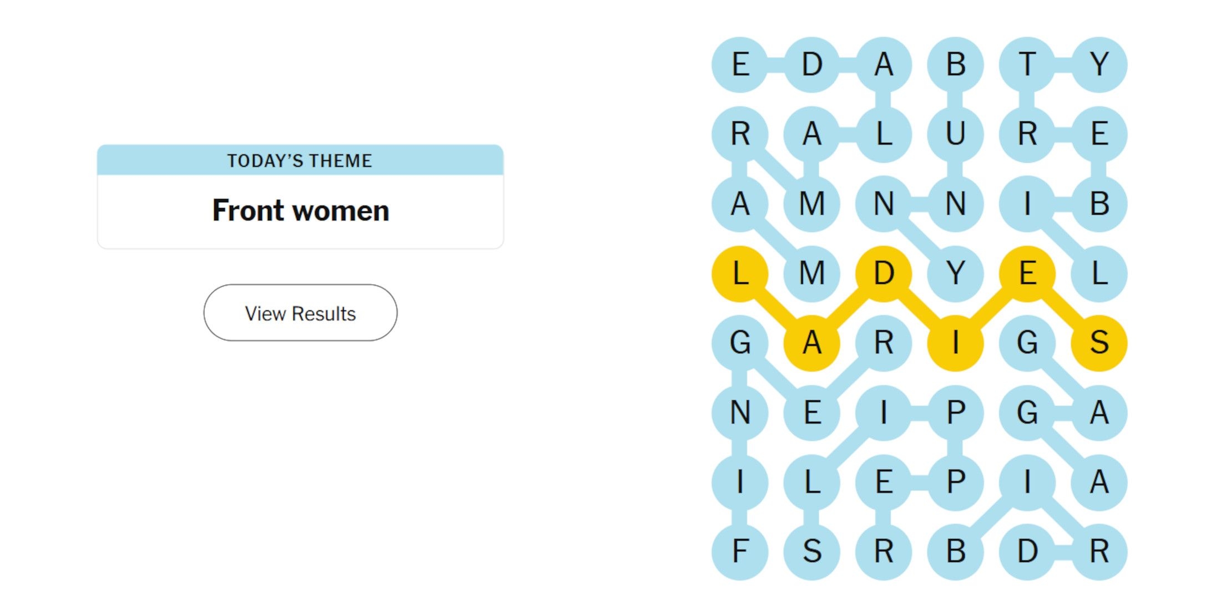The width and height of the screenshot is (1221, 610).
Task: Select the letter T tile
Action: pos(1027,64)
